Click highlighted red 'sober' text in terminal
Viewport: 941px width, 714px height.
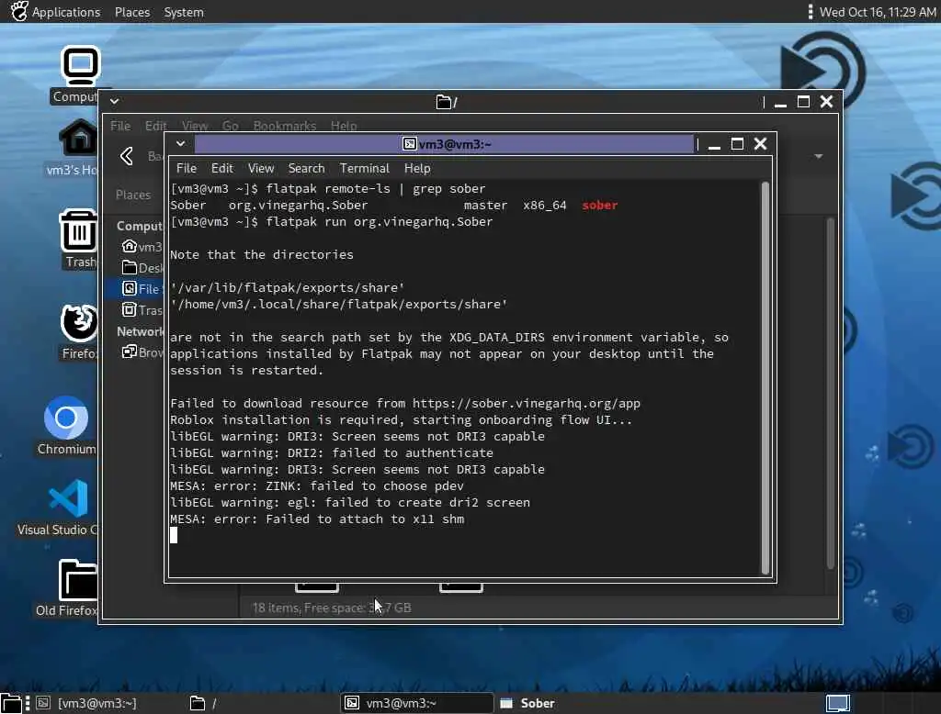click(599, 205)
